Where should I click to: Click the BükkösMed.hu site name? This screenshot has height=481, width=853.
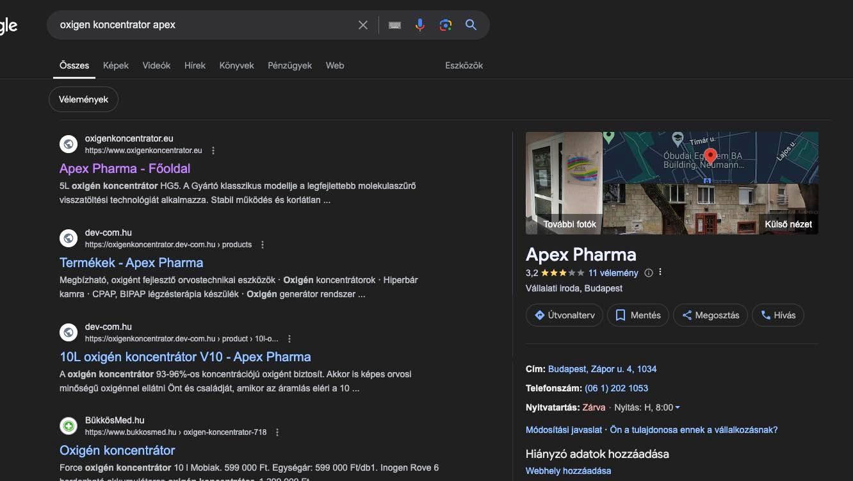(115, 421)
